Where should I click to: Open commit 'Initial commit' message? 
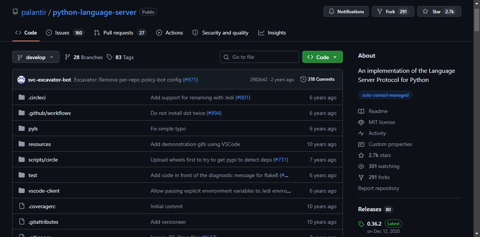coord(167,206)
